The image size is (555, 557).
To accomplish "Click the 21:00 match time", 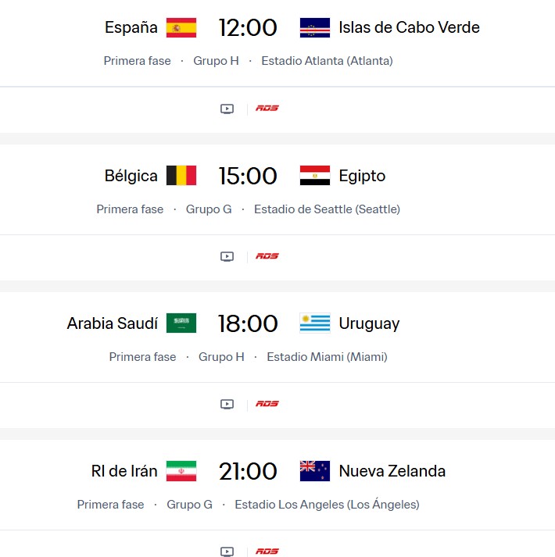I will 248,471.
